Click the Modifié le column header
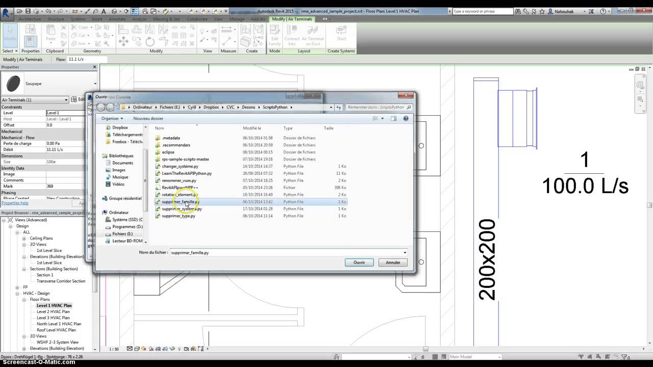Image resolution: width=653 pixels, height=367 pixels. 252,128
